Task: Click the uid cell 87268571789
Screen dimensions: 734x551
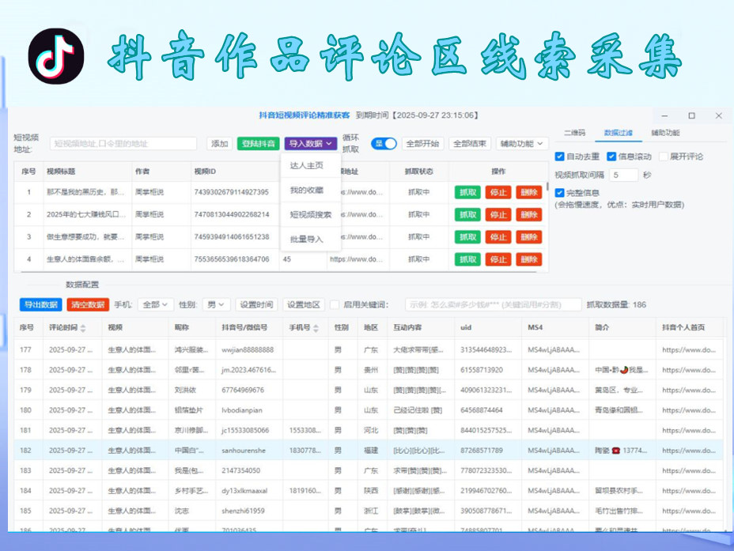Action: pos(482,451)
